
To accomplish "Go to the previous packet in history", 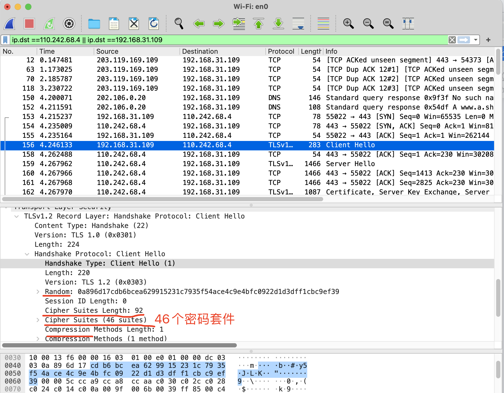I will [199, 24].
